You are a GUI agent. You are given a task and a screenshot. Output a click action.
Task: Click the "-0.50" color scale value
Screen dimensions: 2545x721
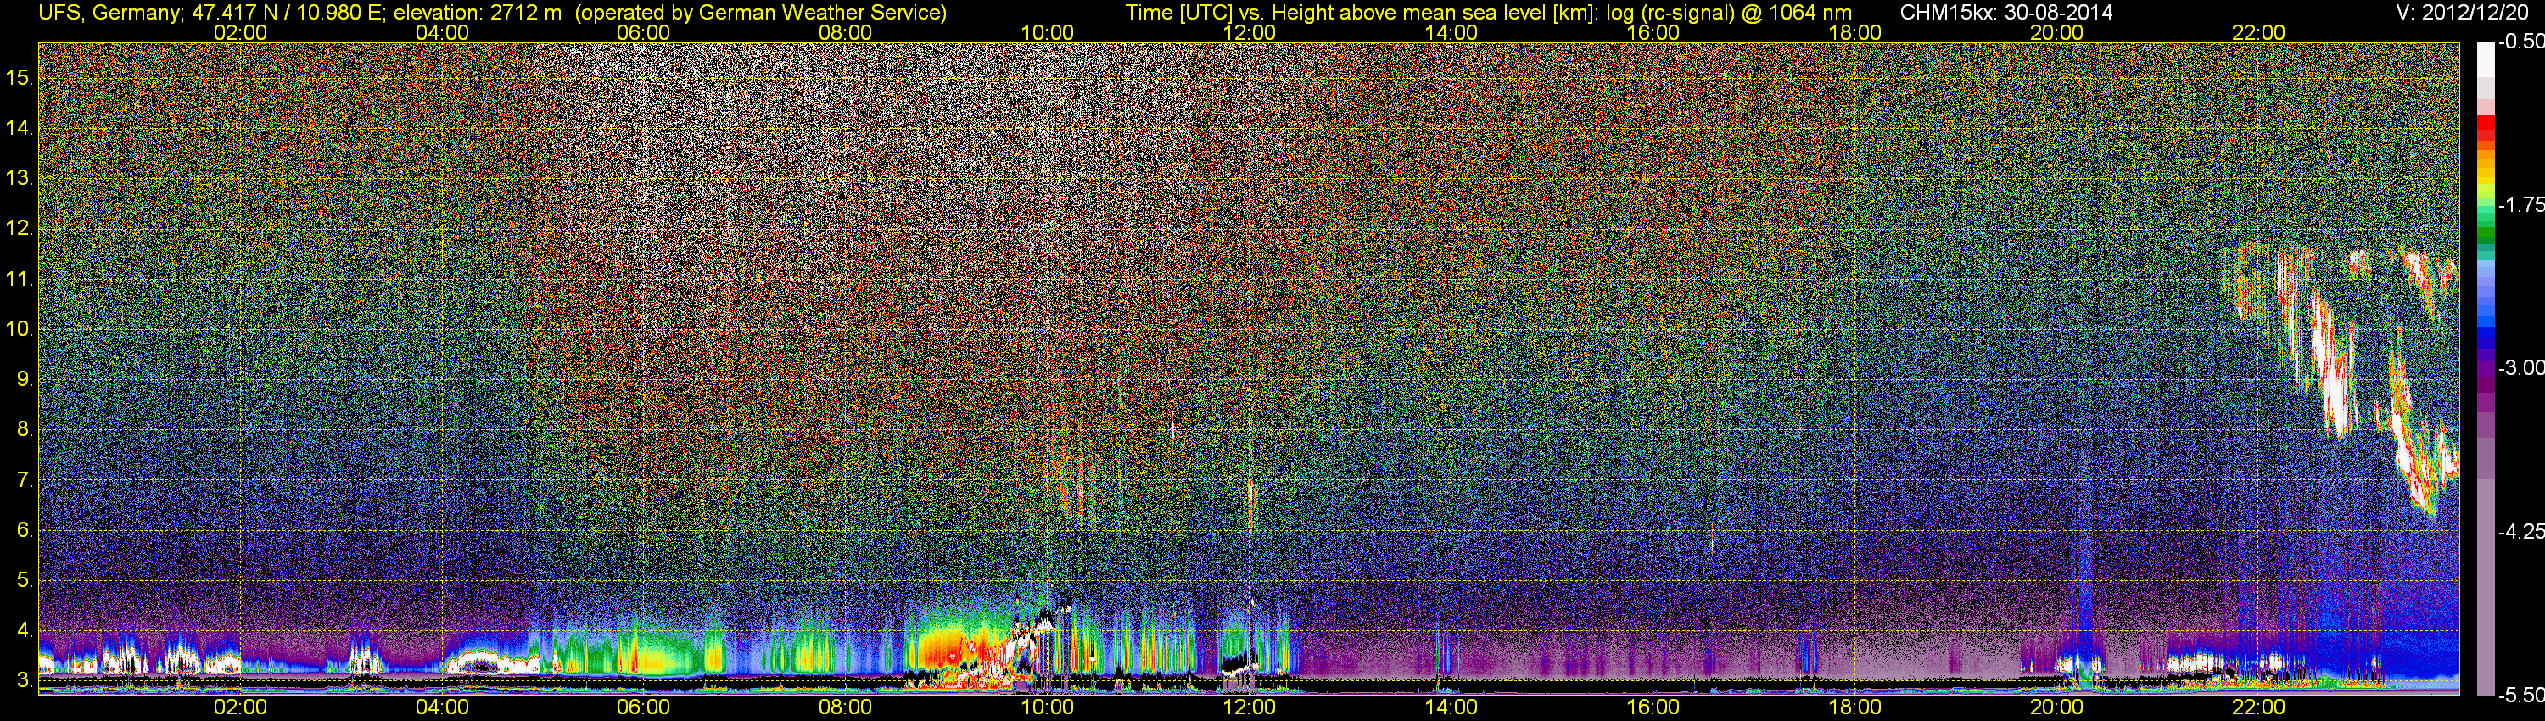[2520, 42]
